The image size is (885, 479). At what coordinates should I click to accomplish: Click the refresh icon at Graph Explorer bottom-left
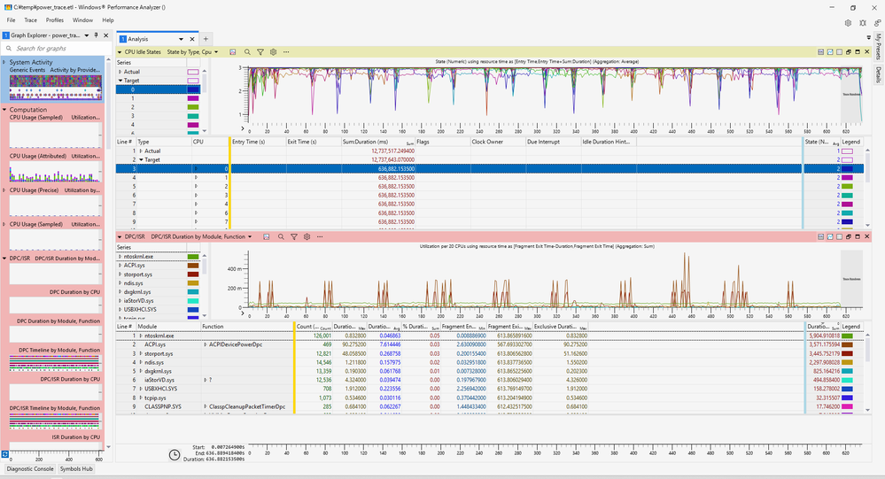[4, 453]
